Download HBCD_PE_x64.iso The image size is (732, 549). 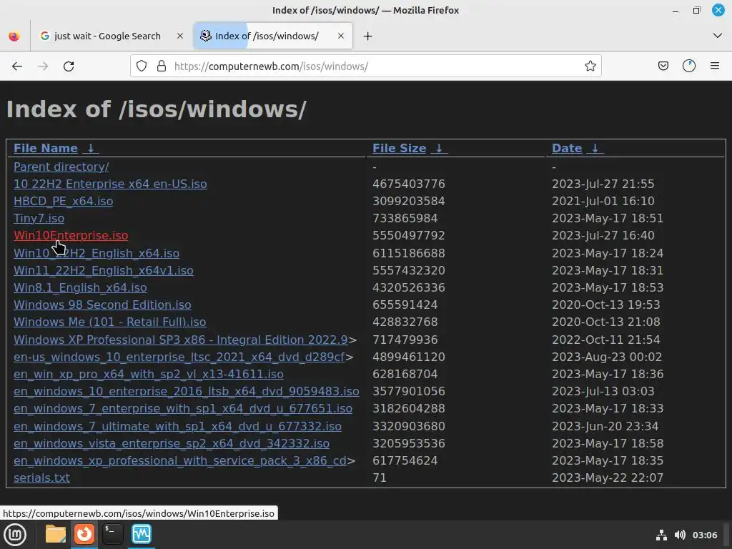[x=63, y=201]
